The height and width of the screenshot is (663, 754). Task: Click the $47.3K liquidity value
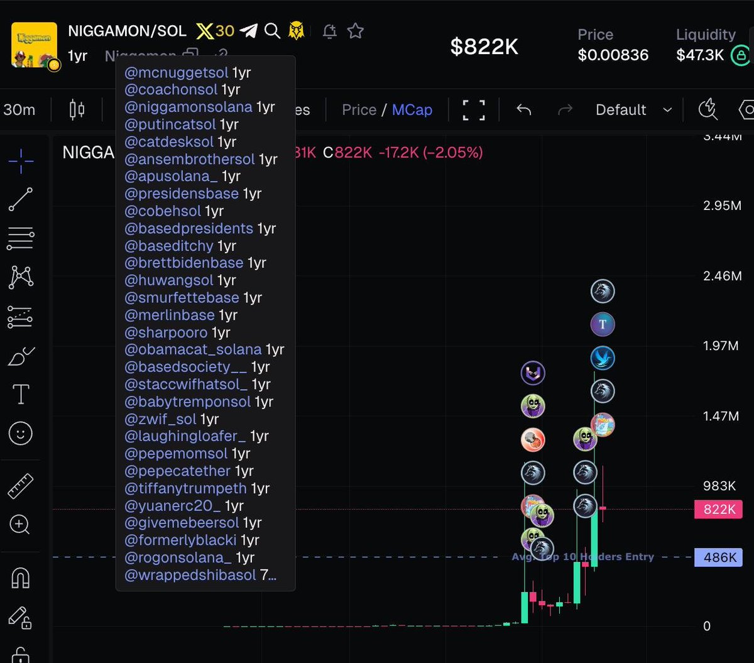click(701, 55)
